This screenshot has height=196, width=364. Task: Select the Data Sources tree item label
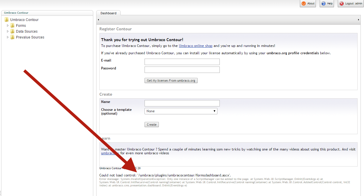click(x=27, y=32)
